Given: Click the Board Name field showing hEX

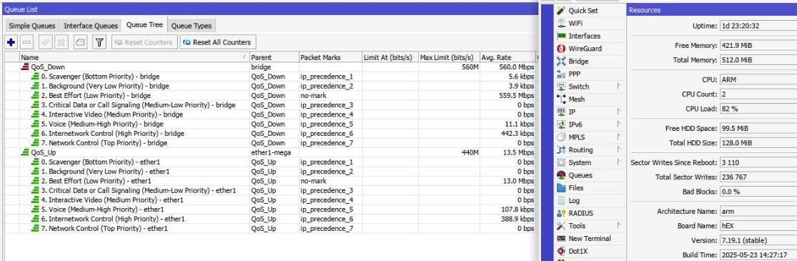Looking at the screenshot, I should pos(758,226).
